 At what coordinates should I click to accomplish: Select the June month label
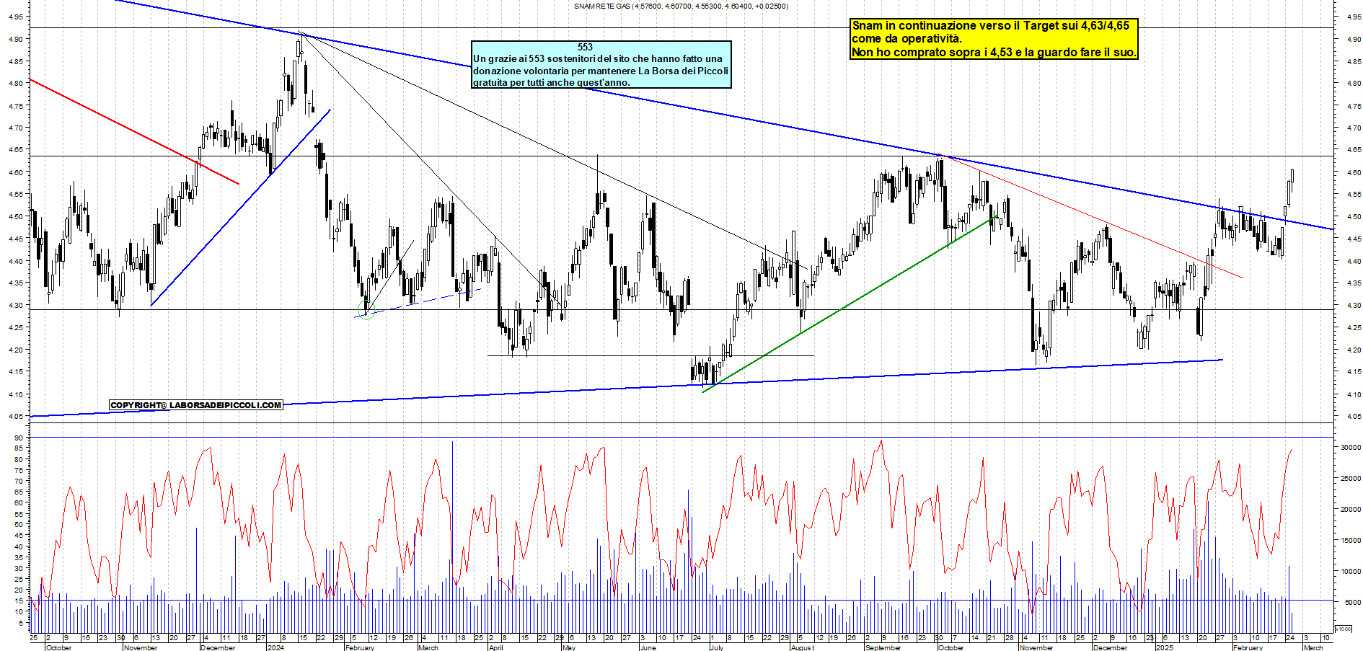tap(648, 647)
